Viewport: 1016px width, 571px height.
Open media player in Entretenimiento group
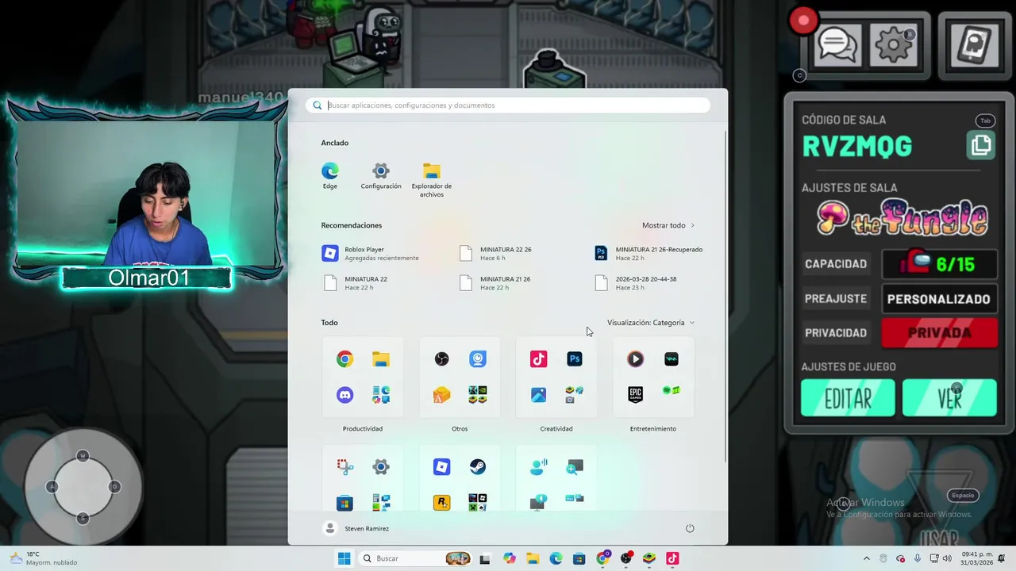(x=636, y=359)
